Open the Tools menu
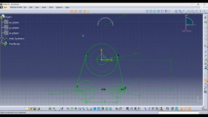 51,7
